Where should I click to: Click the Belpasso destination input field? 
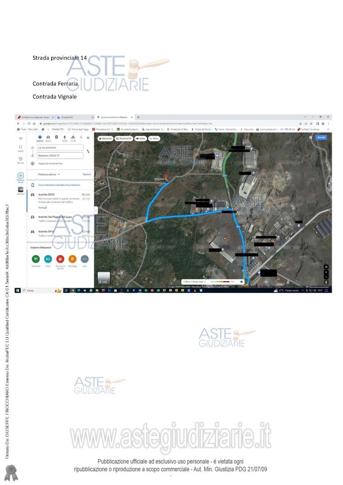tap(60, 156)
